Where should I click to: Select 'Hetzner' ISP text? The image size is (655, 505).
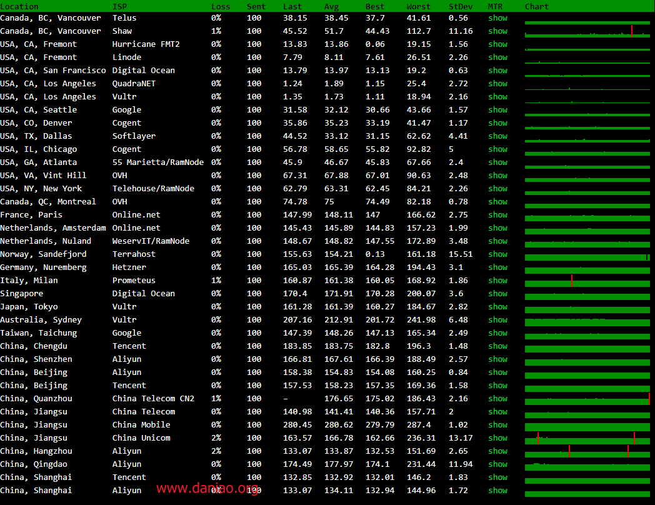[129, 267]
